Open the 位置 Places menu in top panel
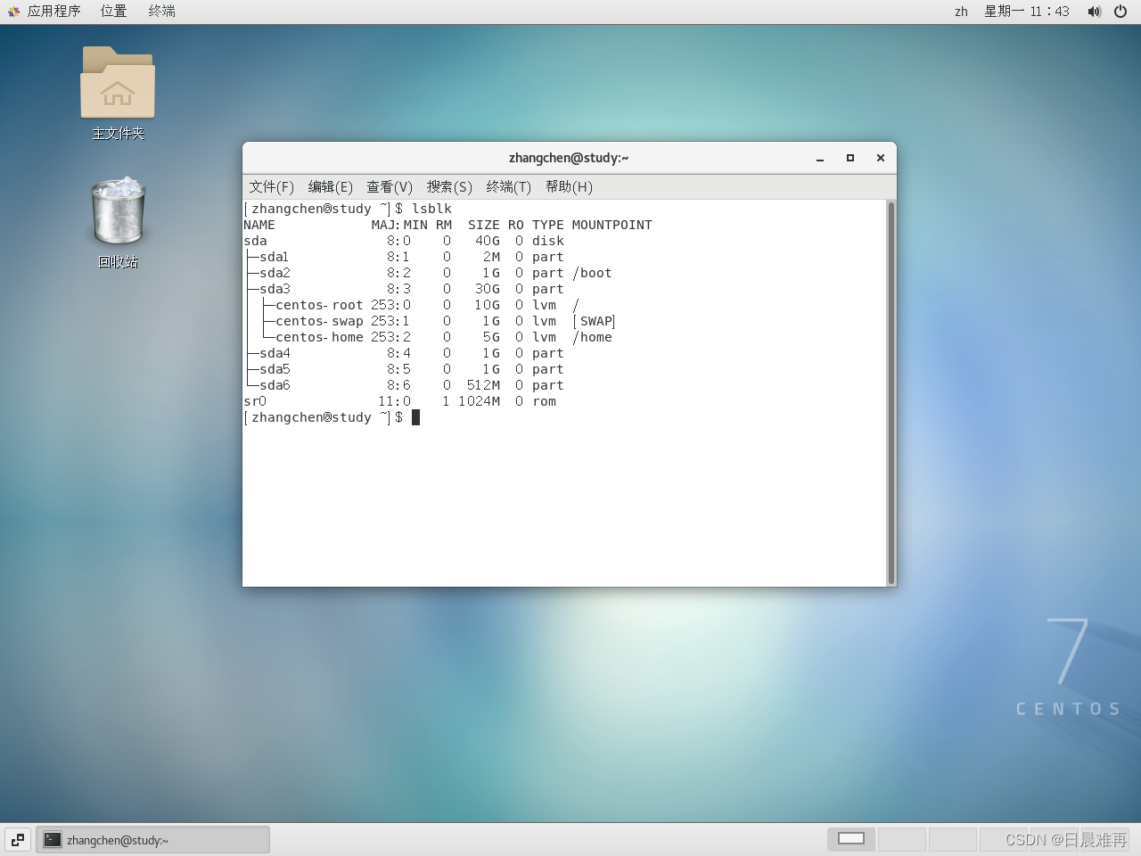 (x=113, y=11)
